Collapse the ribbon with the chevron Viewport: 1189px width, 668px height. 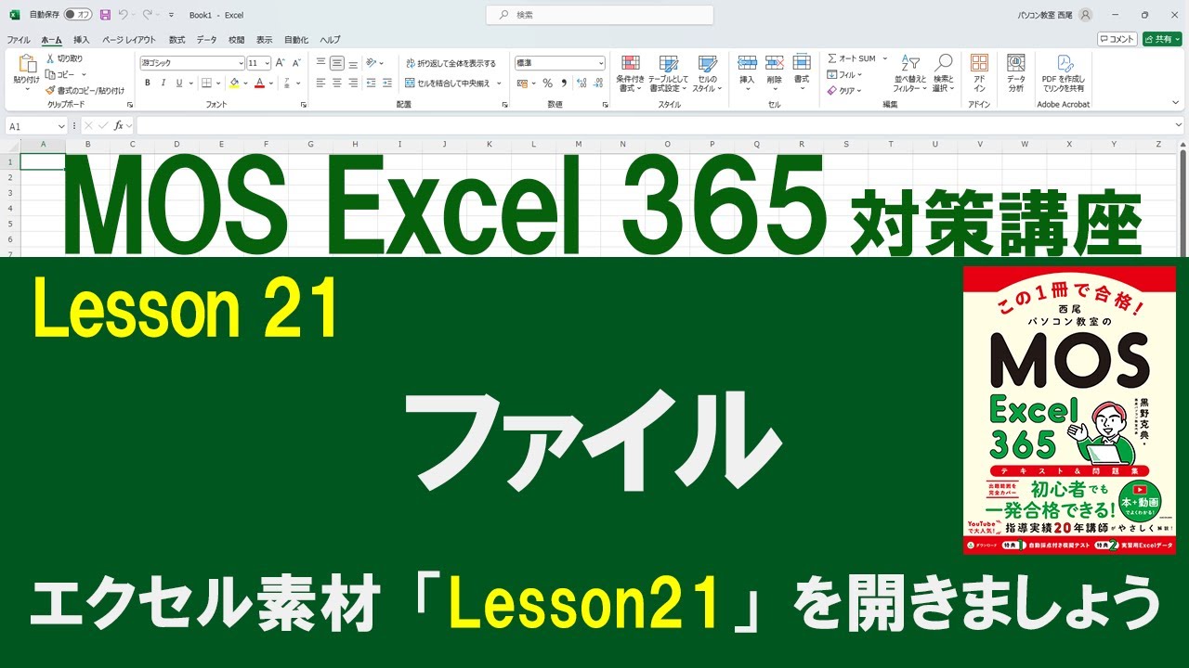click(1178, 104)
